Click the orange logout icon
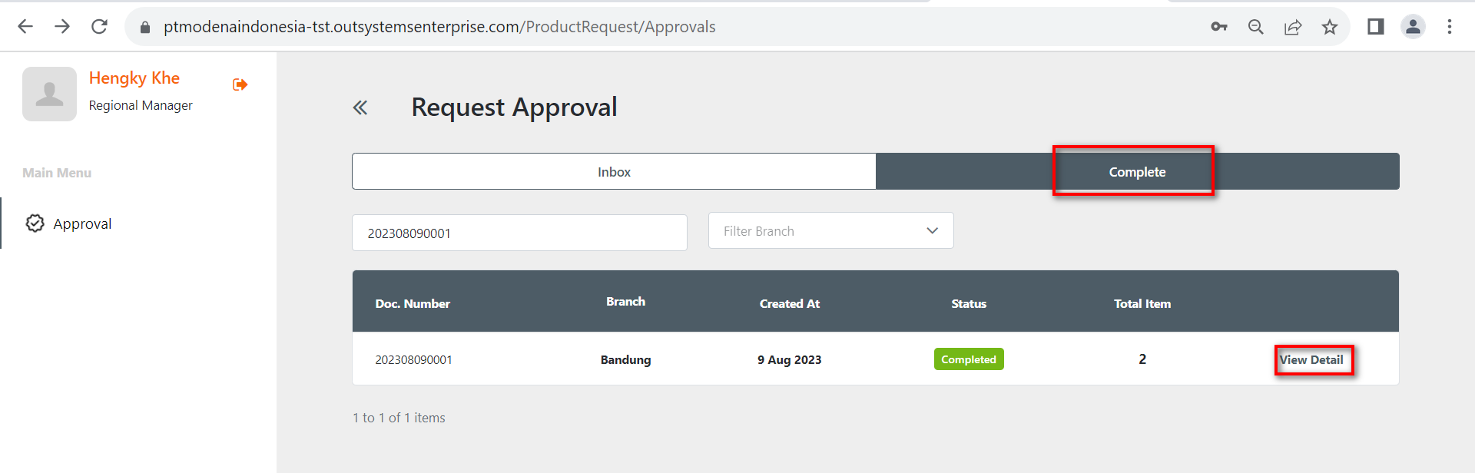 click(x=240, y=84)
